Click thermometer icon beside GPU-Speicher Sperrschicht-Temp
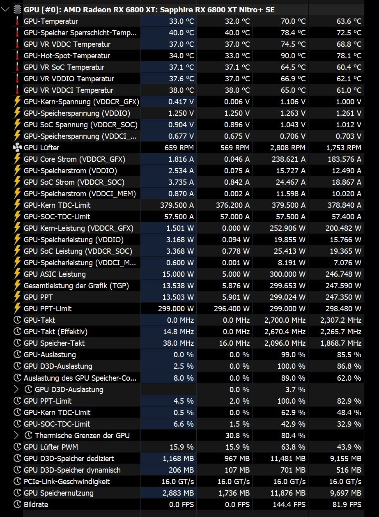The image size is (379, 517). 17,32
